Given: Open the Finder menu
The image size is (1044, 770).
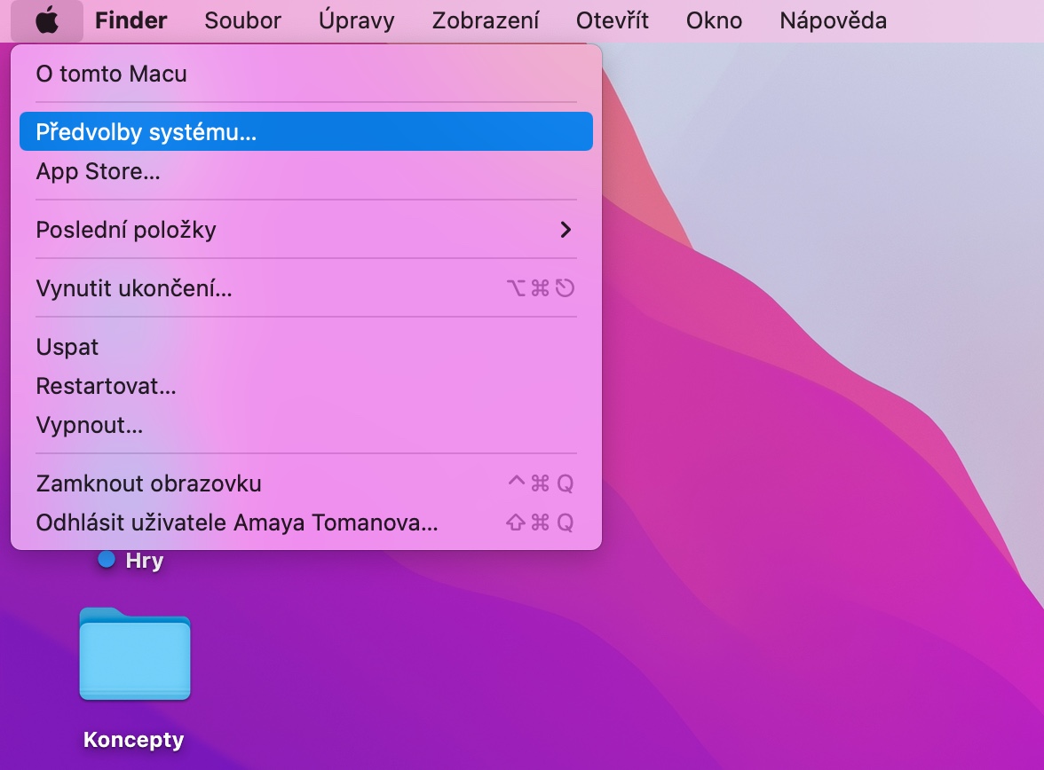Looking at the screenshot, I should click(130, 20).
